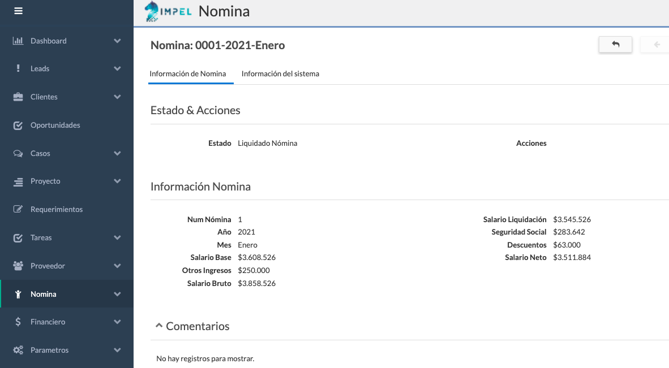Click the Requerimientos edit icon
Viewport: 669px width, 368px height.
tap(18, 209)
